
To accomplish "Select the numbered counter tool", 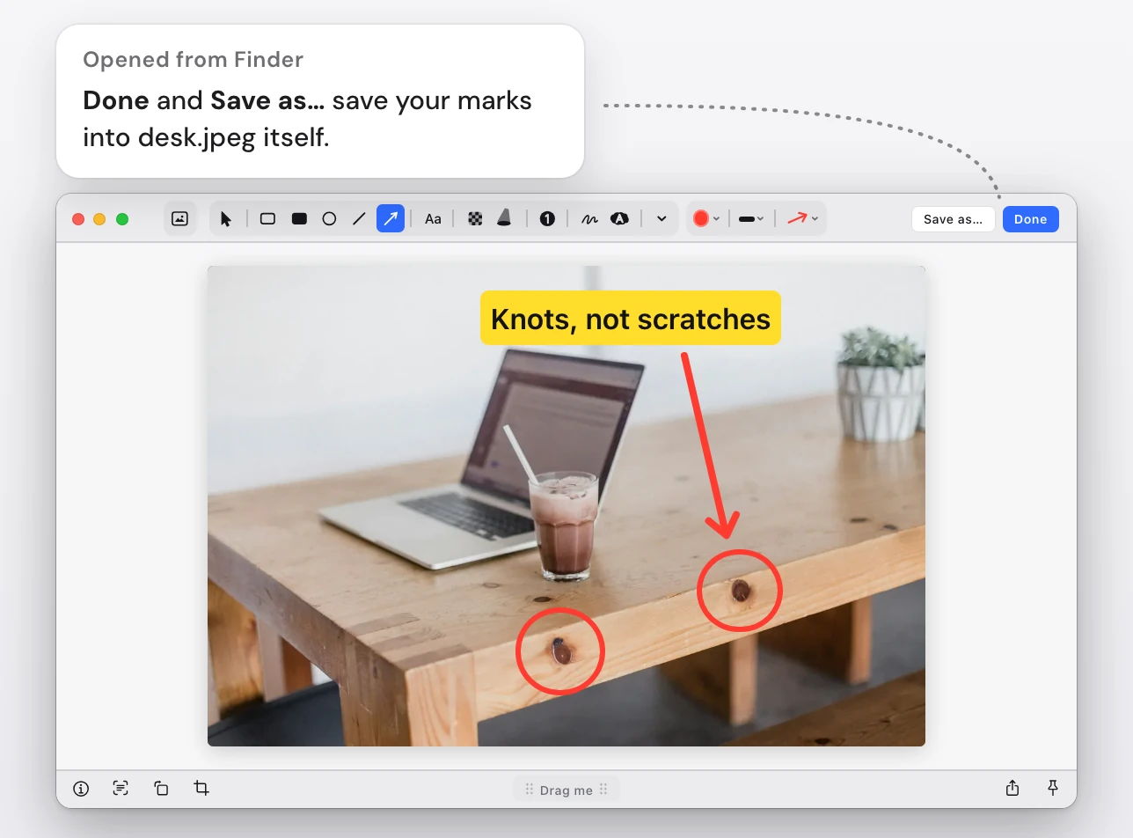I will tap(547, 218).
